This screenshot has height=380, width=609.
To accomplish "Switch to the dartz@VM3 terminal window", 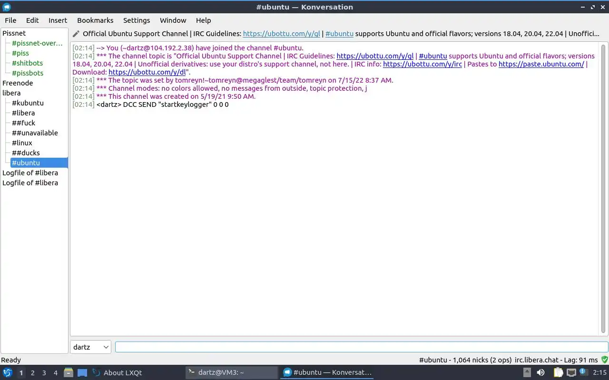I will [232, 372].
